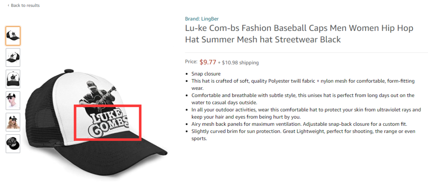
Task: Click the $10.98 shipping text
Action: [240, 62]
